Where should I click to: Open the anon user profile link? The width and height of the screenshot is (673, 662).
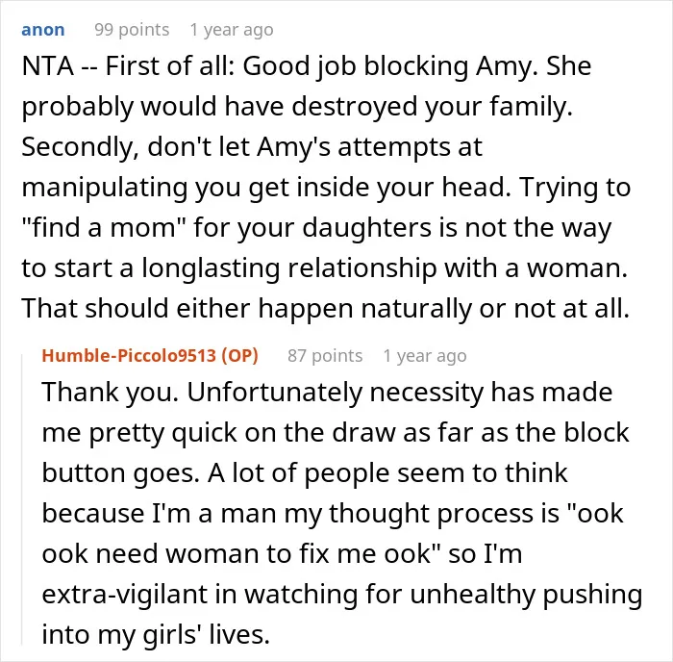[x=43, y=30]
